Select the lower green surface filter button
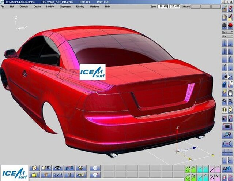 [190, 177]
